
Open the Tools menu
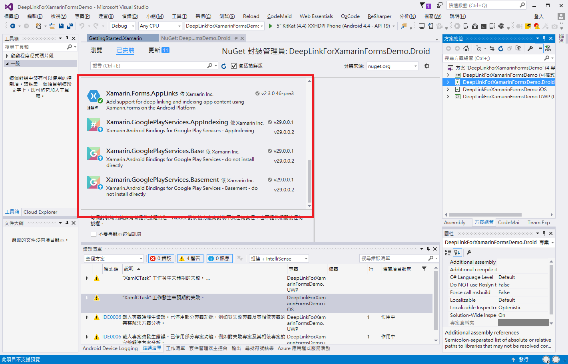[179, 16]
